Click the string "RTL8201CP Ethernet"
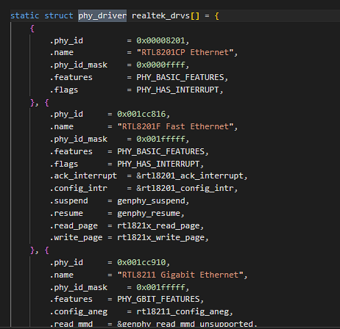340x329 pixels. click(x=185, y=52)
